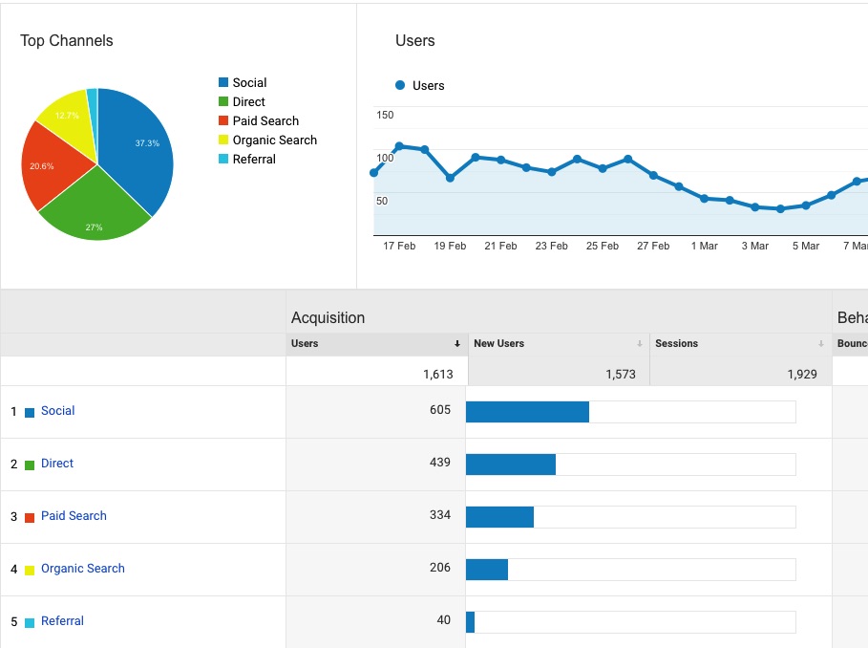Viewport: 868px width, 648px height.
Task: Click the Social row New Users bar
Action: (x=527, y=412)
